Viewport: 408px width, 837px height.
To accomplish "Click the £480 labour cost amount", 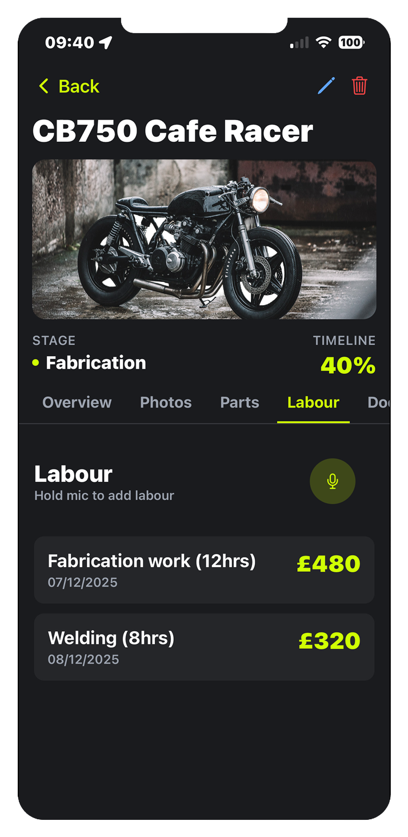I will (329, 564).
